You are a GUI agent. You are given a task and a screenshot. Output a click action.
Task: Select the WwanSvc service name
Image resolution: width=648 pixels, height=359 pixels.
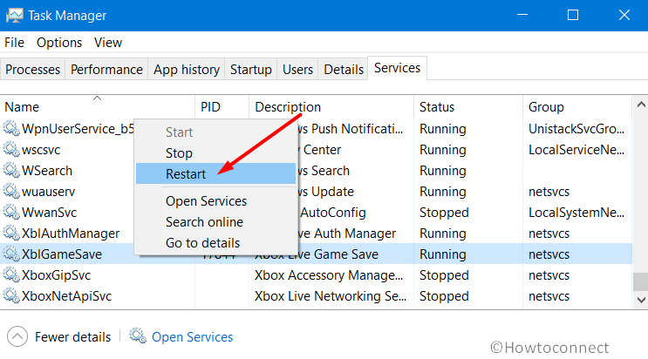(x=49, y=213)
